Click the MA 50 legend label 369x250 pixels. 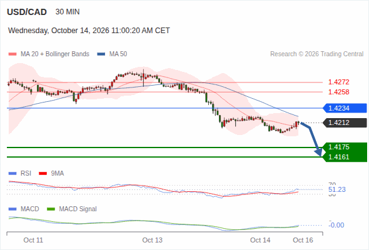click(x=118, y=54)
